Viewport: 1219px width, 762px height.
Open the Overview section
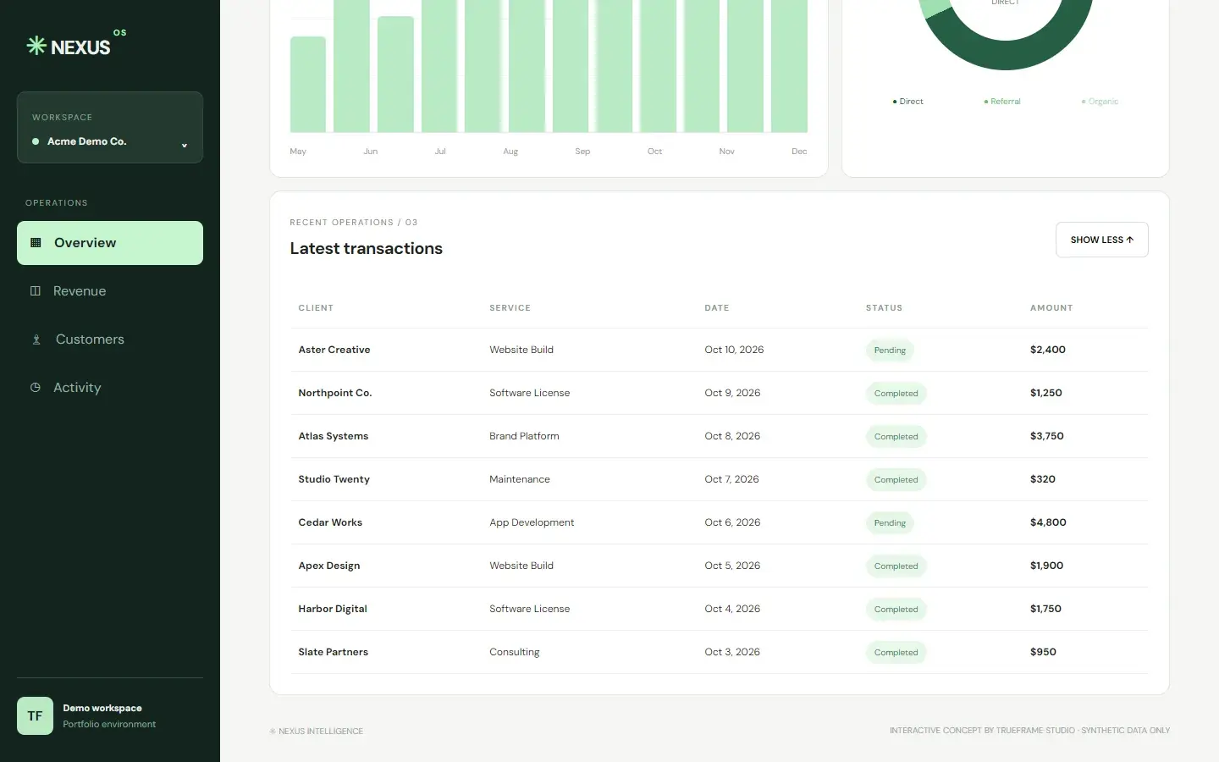[x=110, y=243]
